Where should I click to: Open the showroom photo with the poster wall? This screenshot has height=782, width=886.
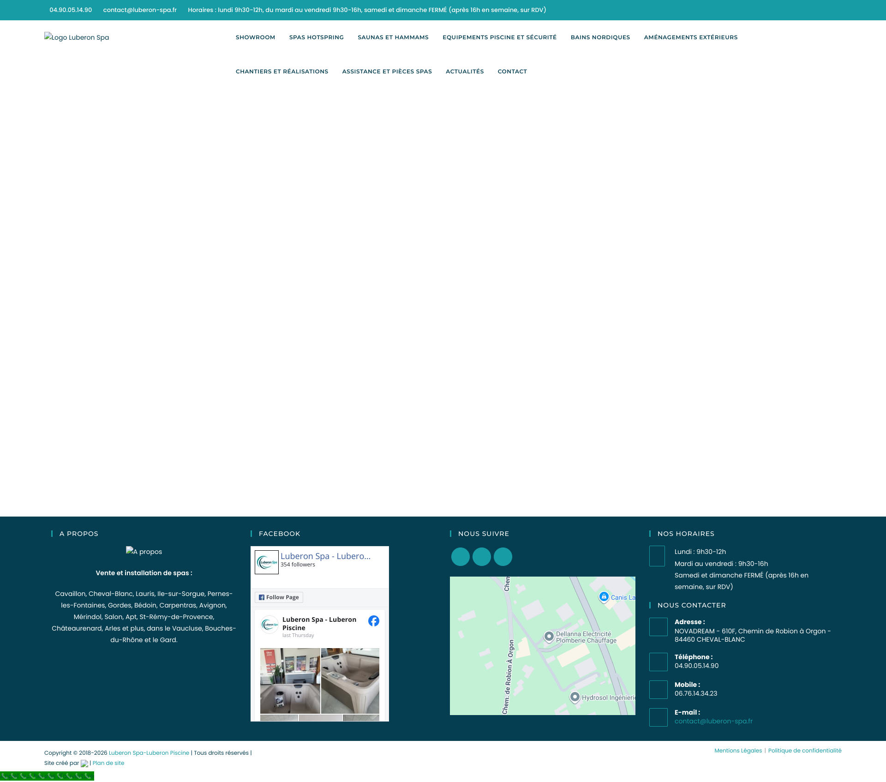point(290,681)
